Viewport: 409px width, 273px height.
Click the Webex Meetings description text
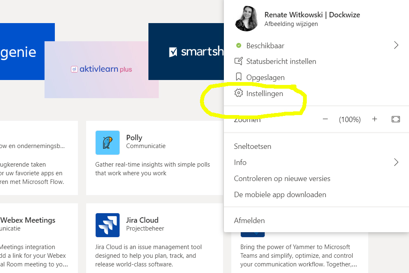click(34, 256)
